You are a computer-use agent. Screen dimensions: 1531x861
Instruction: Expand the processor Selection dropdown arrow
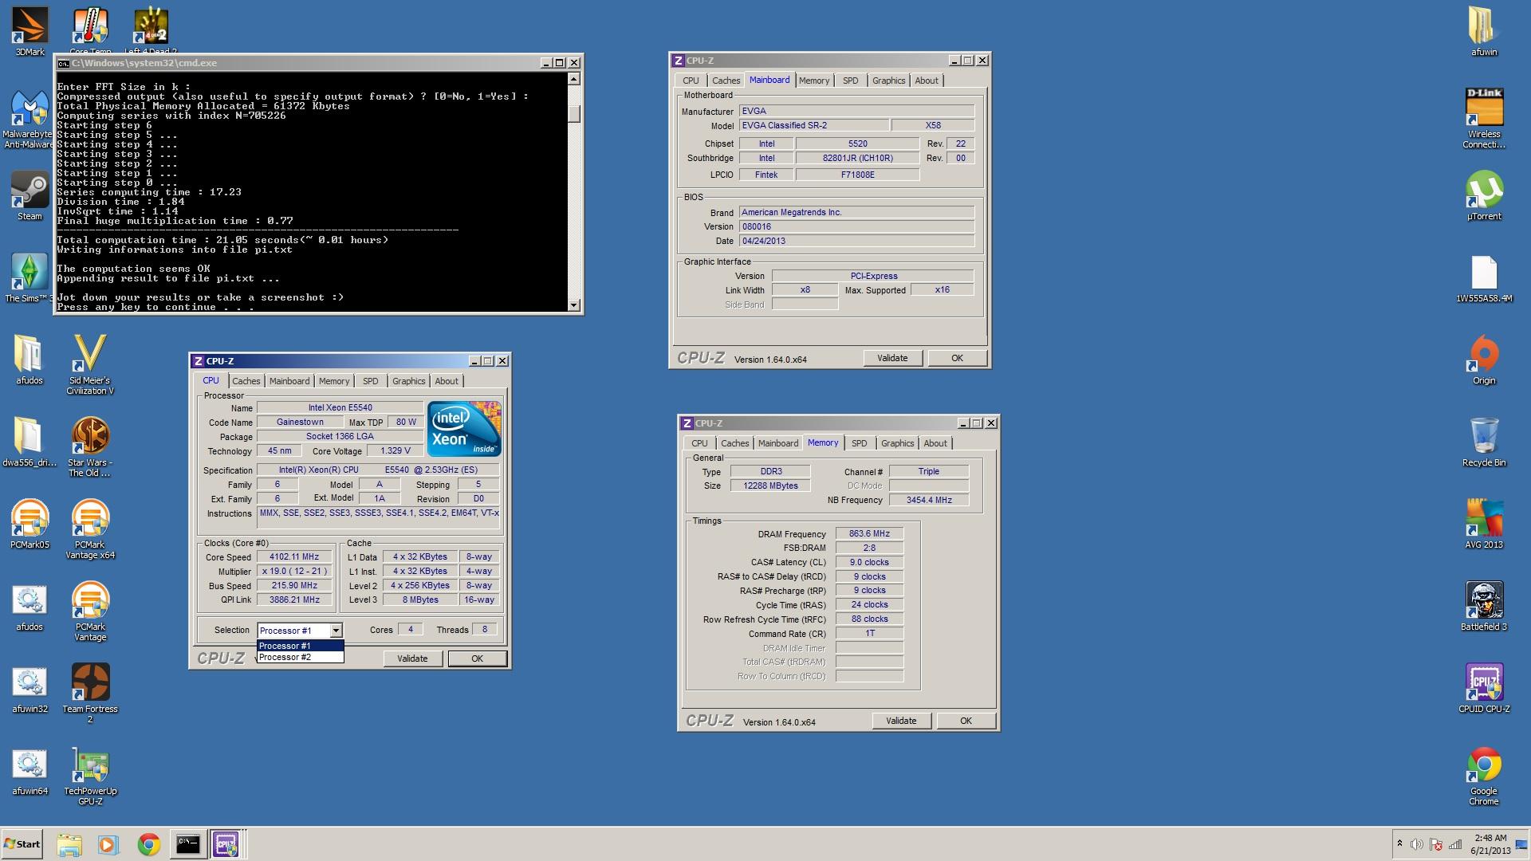[x=336, y=631]
